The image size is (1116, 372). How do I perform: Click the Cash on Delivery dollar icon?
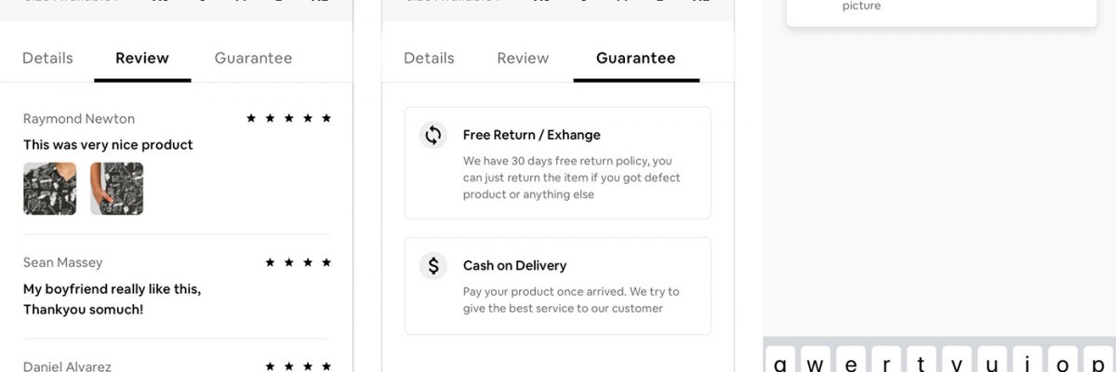coord(432,266)
